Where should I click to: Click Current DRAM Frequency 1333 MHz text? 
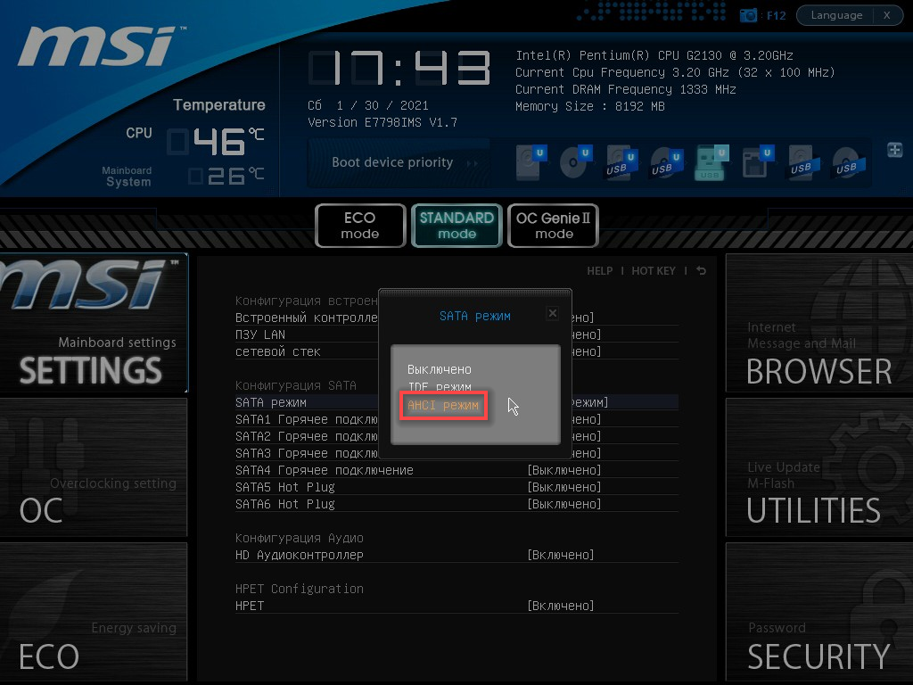[x=625, y=89]
